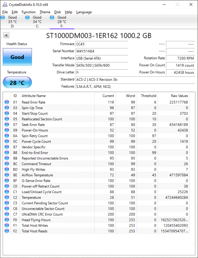Click the Raw Values column header
The width and height of the screenshot is (198, 258).
179,96
